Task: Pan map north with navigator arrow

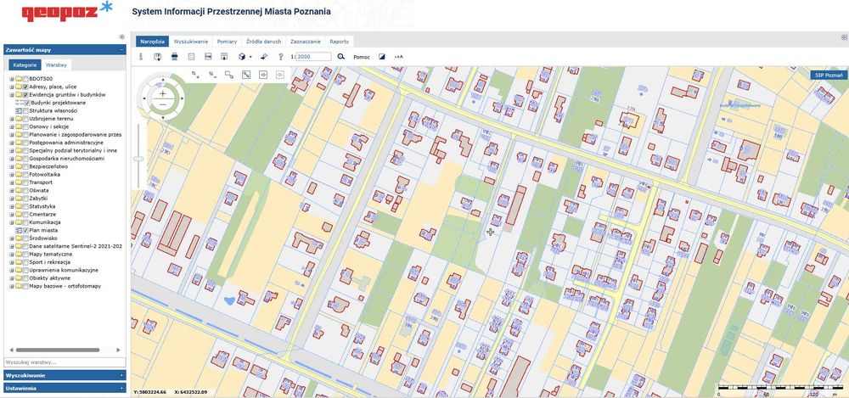Action: tap(162, 80)
